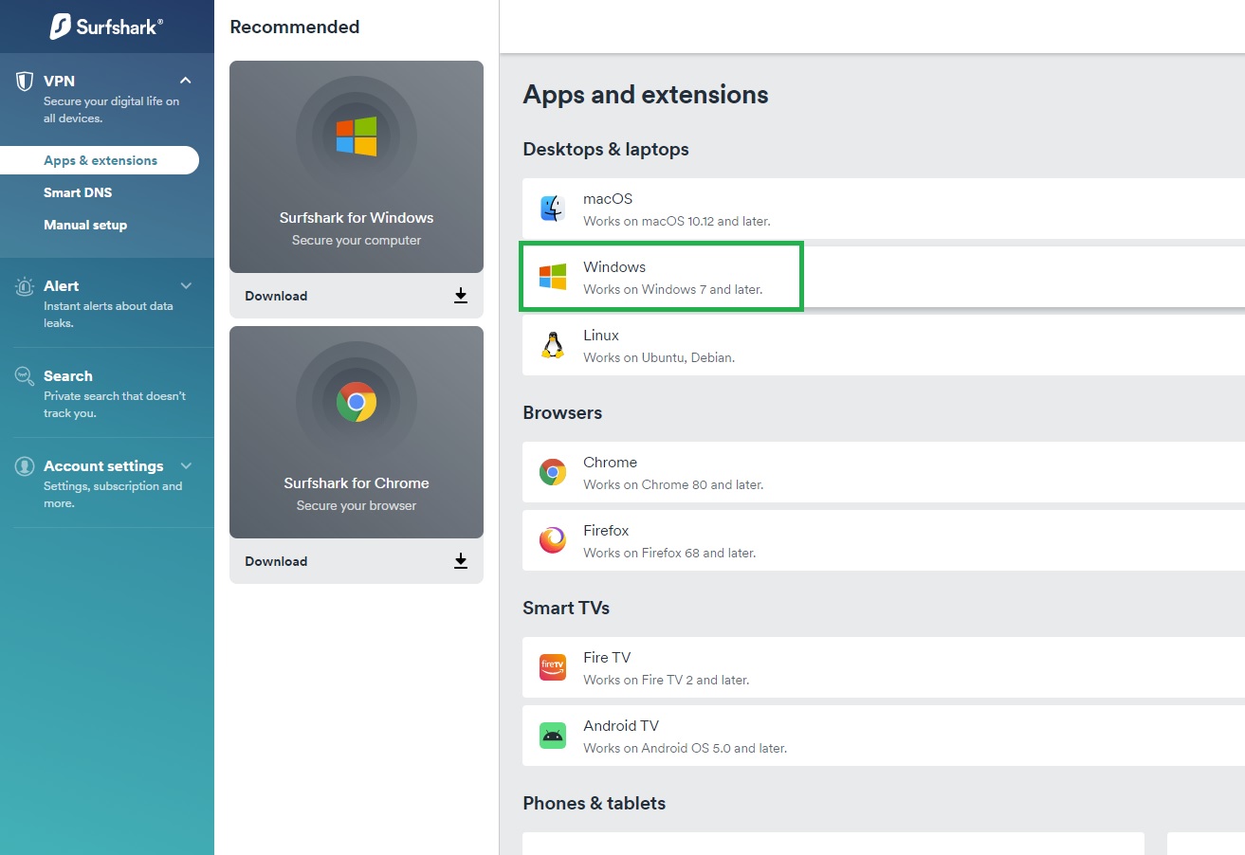Viewport: 1245px width, 855px height.
Task: Expand the Account settings chevron
Action: 186,465
